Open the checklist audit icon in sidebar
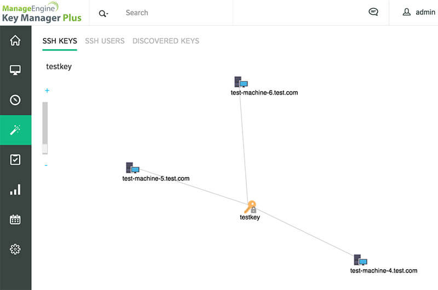The height and width of the screenshot is (290, 438). tap(15, 160)
